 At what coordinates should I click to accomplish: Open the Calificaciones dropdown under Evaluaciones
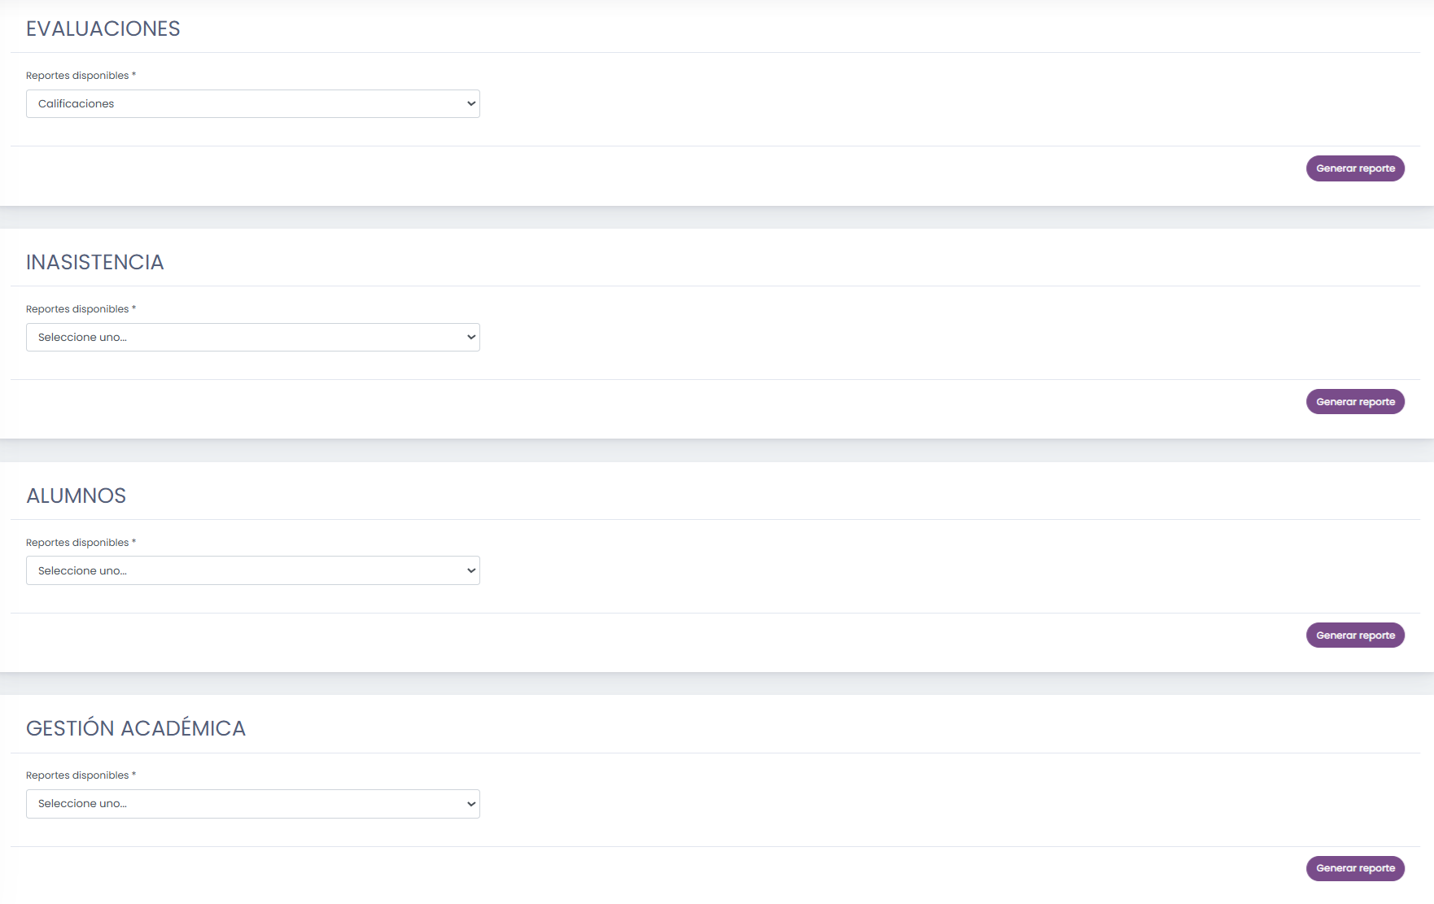(252, 103)
